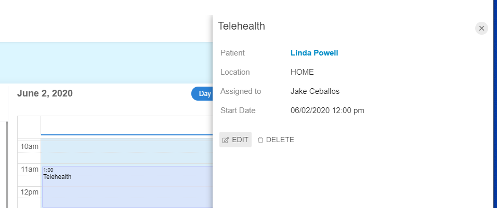Close the Telehealth details panel
This screenshot has width=497, height=208.
[481, 29]
